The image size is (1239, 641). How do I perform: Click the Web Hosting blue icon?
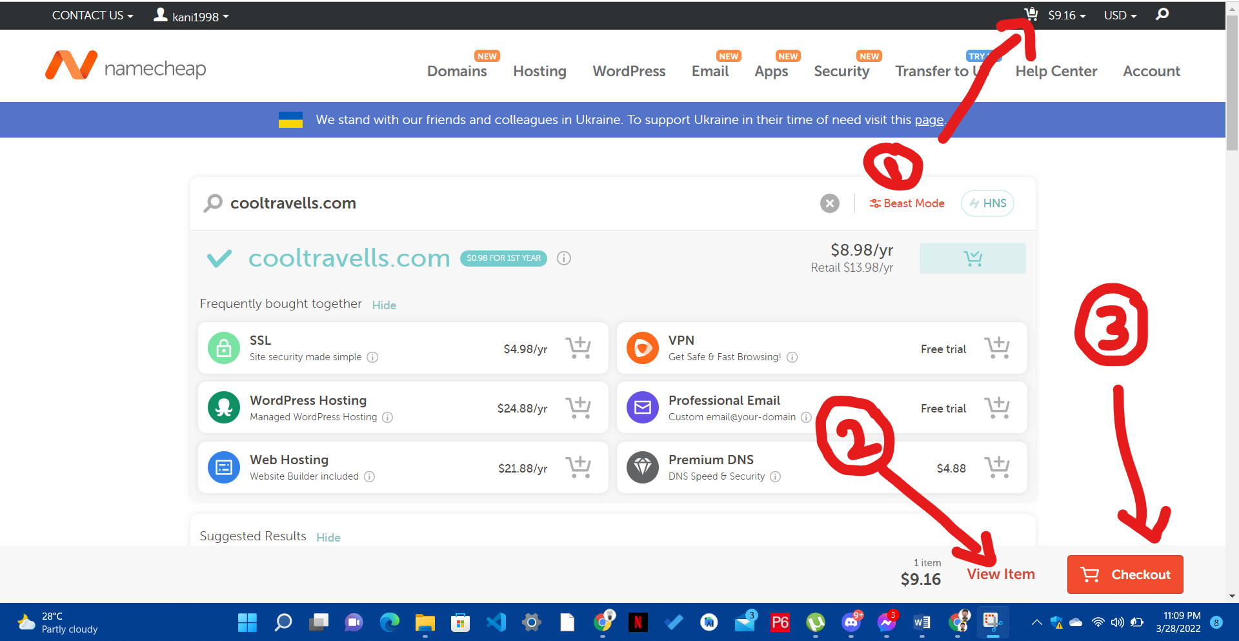click(x=224, y=467)
